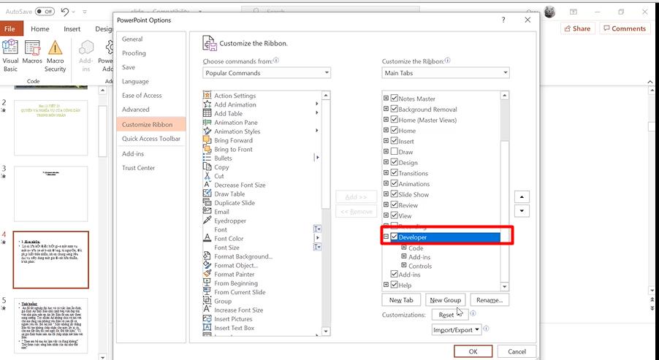
Task: Click the Help question mark in dialog
Action: 503,20
